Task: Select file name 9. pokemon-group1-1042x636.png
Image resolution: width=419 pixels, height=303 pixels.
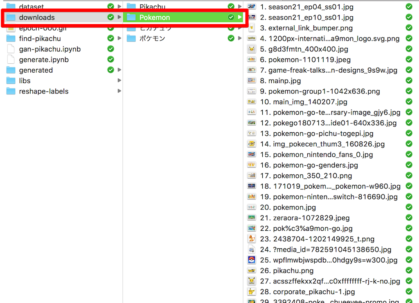Action: pos(320,91)
